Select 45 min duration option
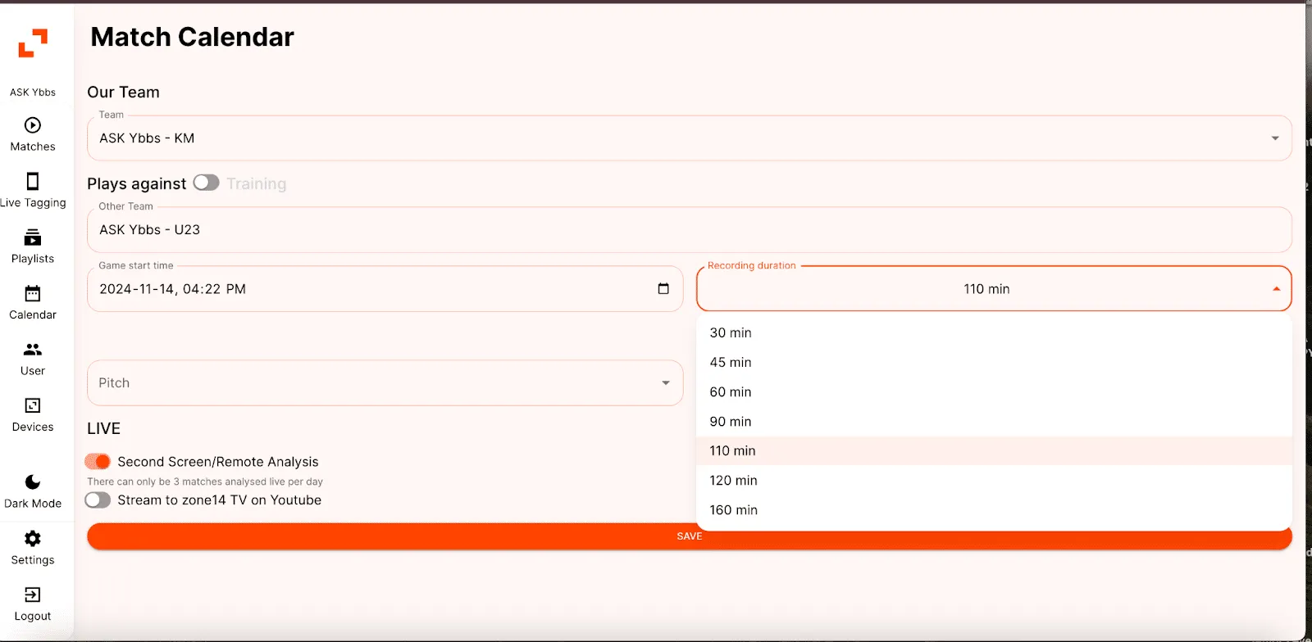This screenshot has width=1312, height=642. click(x=994, y=362)
